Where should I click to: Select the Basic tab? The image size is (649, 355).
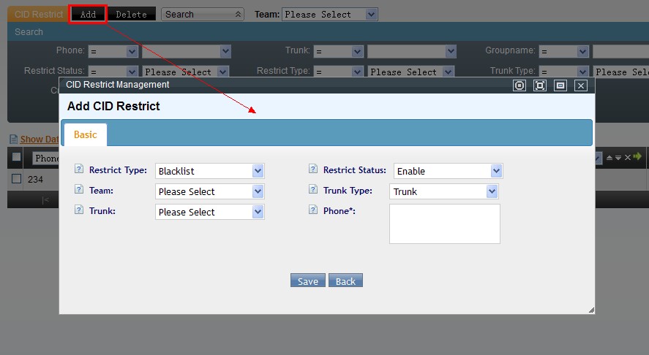click(86, 134)
